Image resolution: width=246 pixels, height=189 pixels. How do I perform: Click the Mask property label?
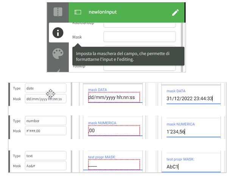pos(77,37)
